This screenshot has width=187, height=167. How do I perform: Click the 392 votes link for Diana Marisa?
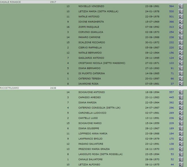[171, 103]
